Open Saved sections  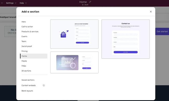[x=28, y=80]
